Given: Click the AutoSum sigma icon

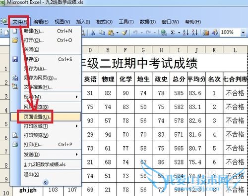Looking at the screenshot, I should [x=173, y=33].
